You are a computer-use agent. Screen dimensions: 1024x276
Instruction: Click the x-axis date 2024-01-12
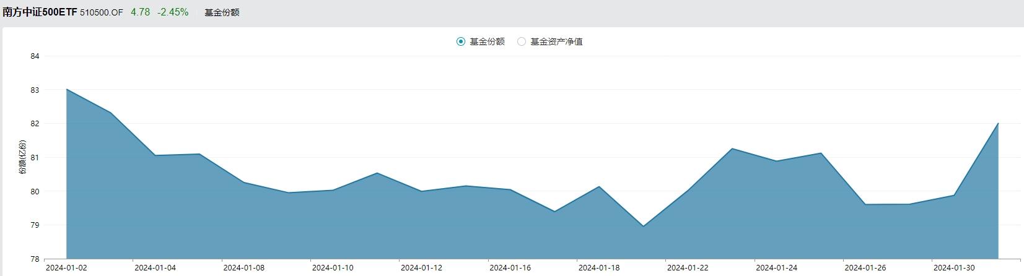tap(421, 268)
